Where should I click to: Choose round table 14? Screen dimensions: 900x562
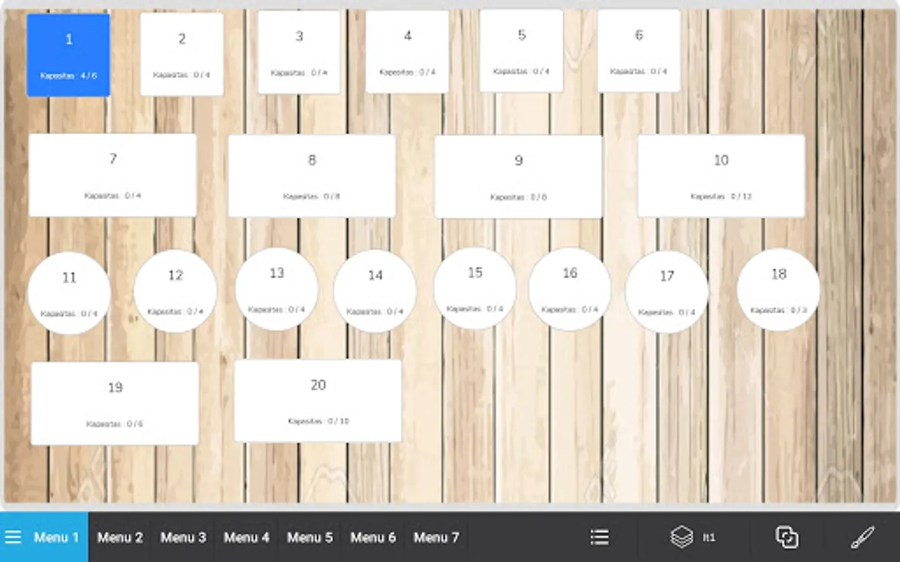375,291
